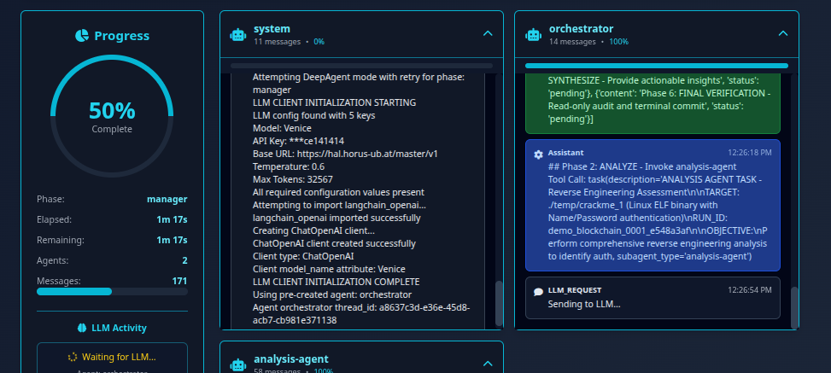Viewport: 831px width, 373px height.
Task: Click the Base URL hal.horus-ub.at line
Action: coord(345,154)
